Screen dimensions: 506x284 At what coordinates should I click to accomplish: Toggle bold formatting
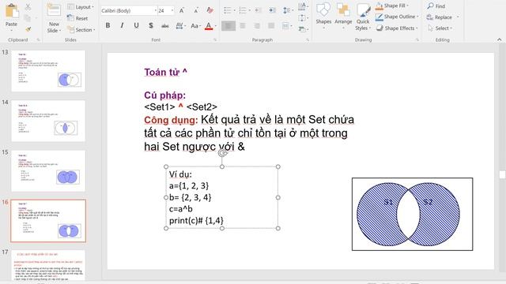(108, 25)
